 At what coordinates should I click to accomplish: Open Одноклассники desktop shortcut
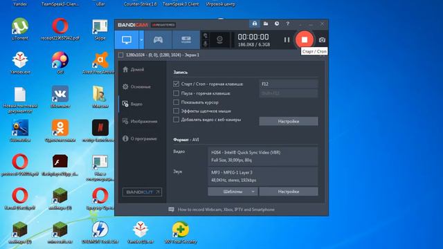60,131
